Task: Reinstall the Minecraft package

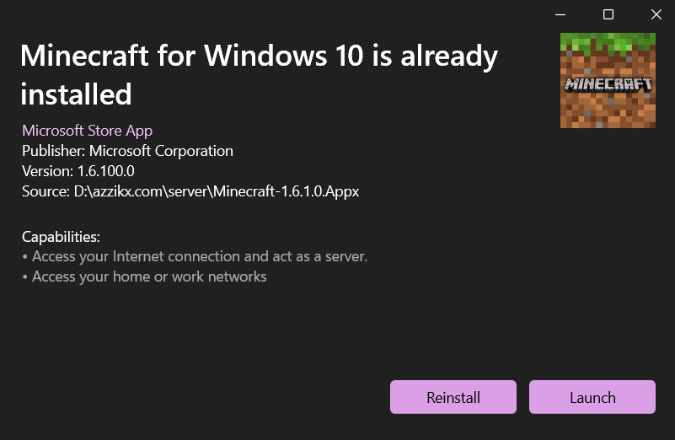Action: 453,397
